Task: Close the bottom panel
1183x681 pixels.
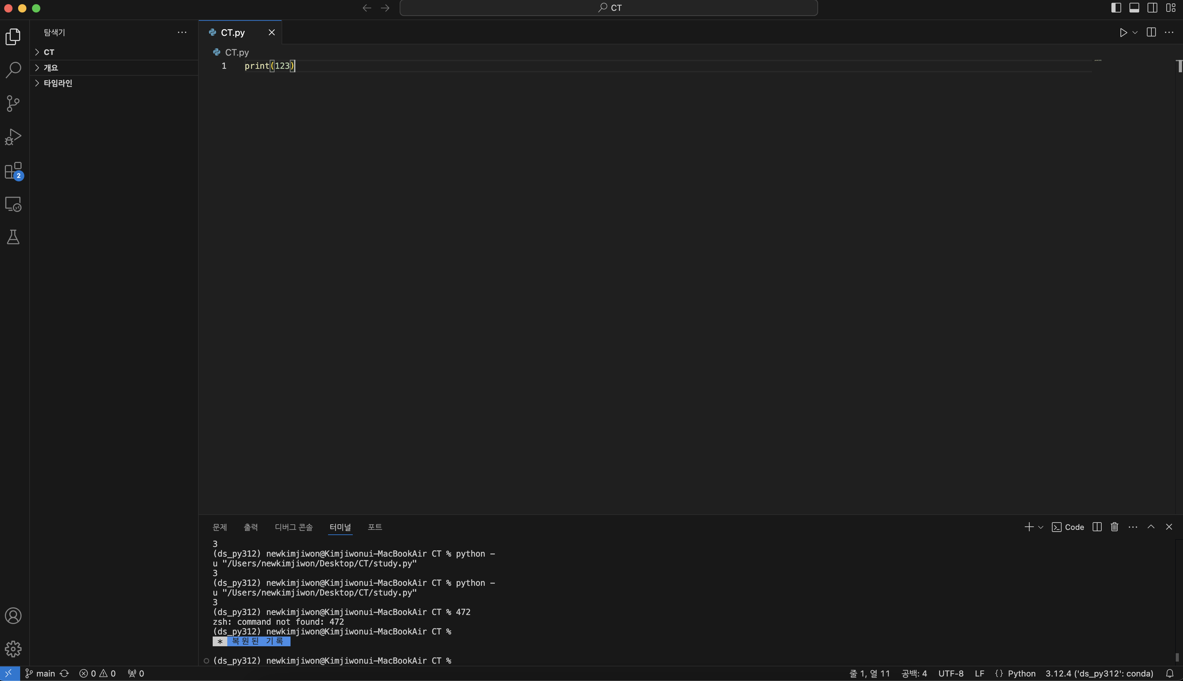Action: (1169, 527)
